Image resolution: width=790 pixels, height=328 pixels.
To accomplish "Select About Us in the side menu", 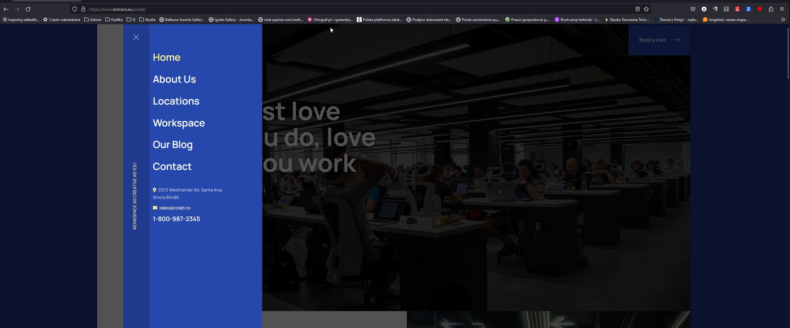I will click(174, 79).
